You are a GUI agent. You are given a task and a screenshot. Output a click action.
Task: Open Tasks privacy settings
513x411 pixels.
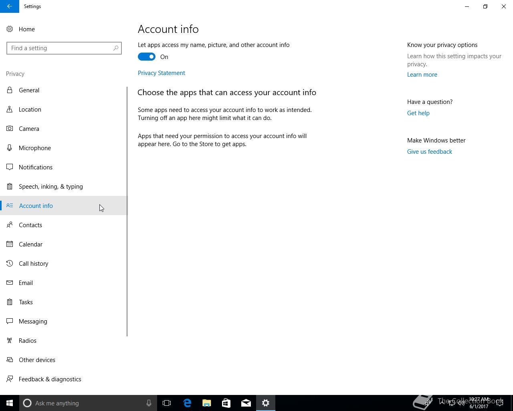pyautogui.click(x=64, y=302)
